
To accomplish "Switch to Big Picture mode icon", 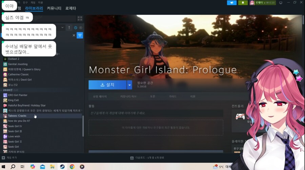I will point(281,3).
